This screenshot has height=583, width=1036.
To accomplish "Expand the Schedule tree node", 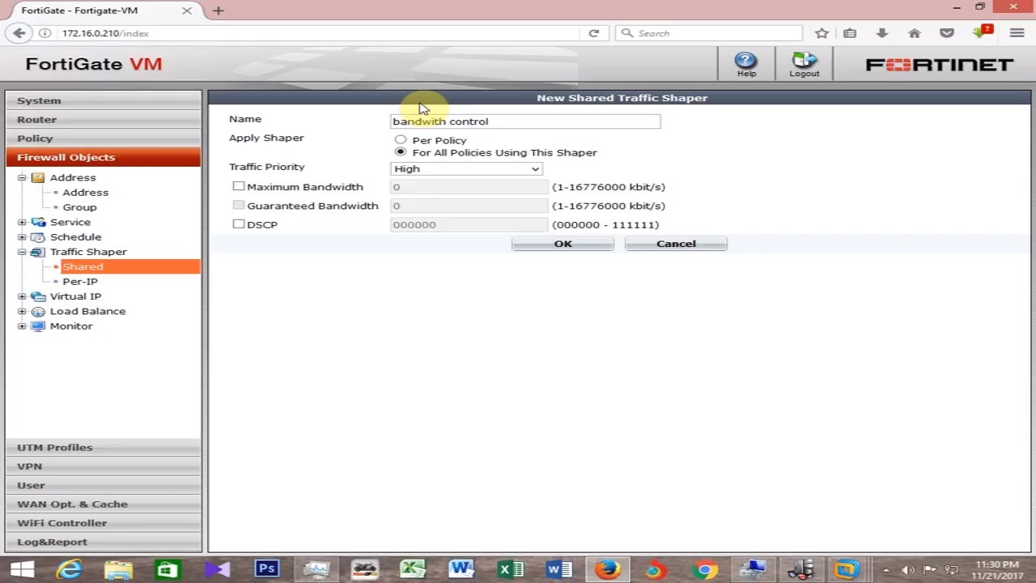I will point(22,237).
